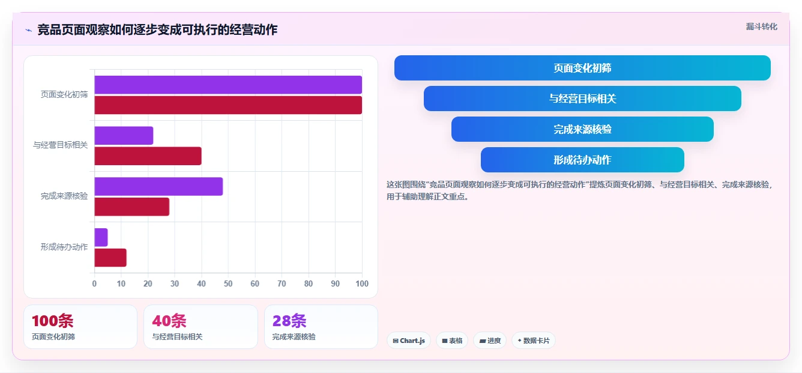The image size is (802, 373).
Task: Click the 页面变化初筛 chart axis label
Action: 64,95
